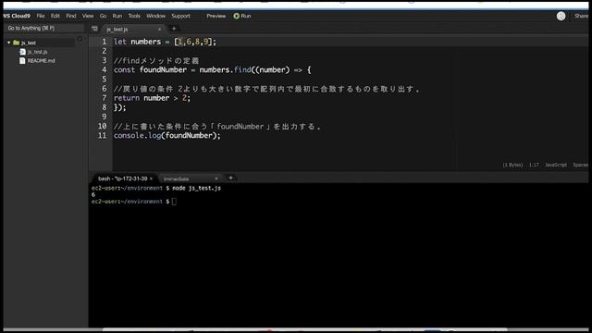Open js_test.js in the file tree
592x333 pixels.
(x=37, y=52)
